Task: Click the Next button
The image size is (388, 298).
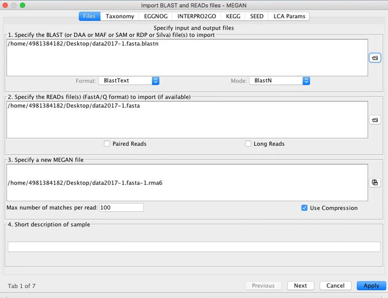Action: point(300,285)
